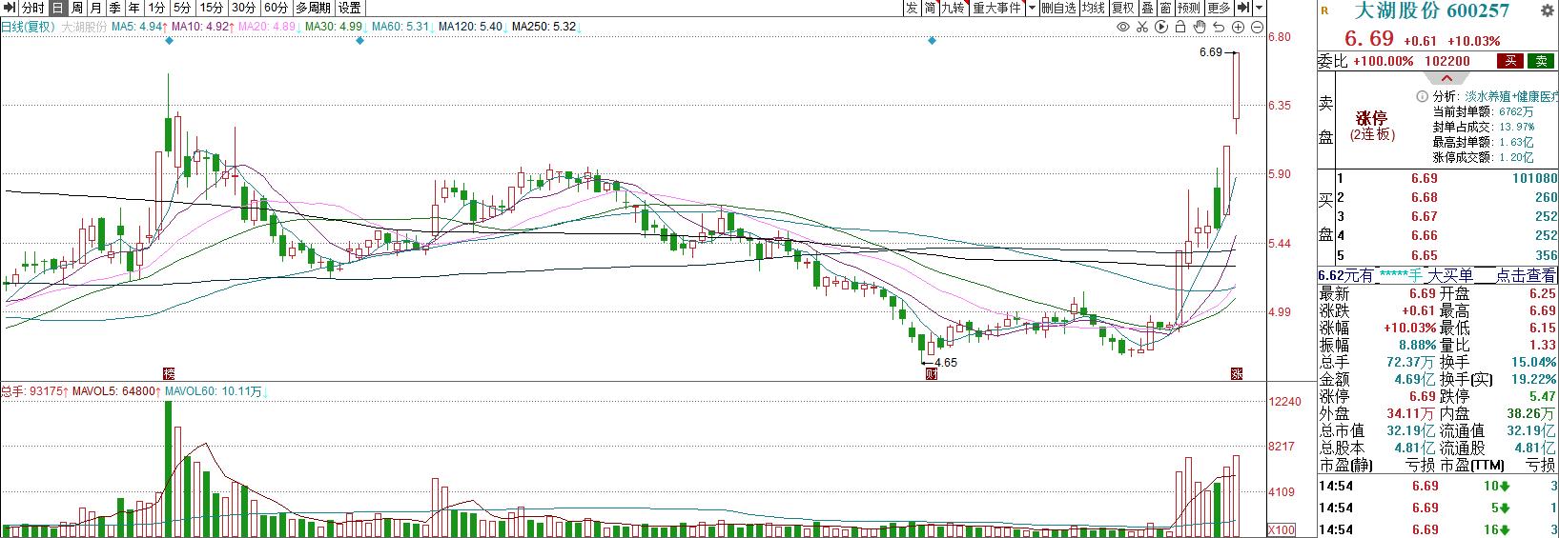Click the red 买 buy button
Viewport: 1559px width, 538px height.
pos(1509,61)
